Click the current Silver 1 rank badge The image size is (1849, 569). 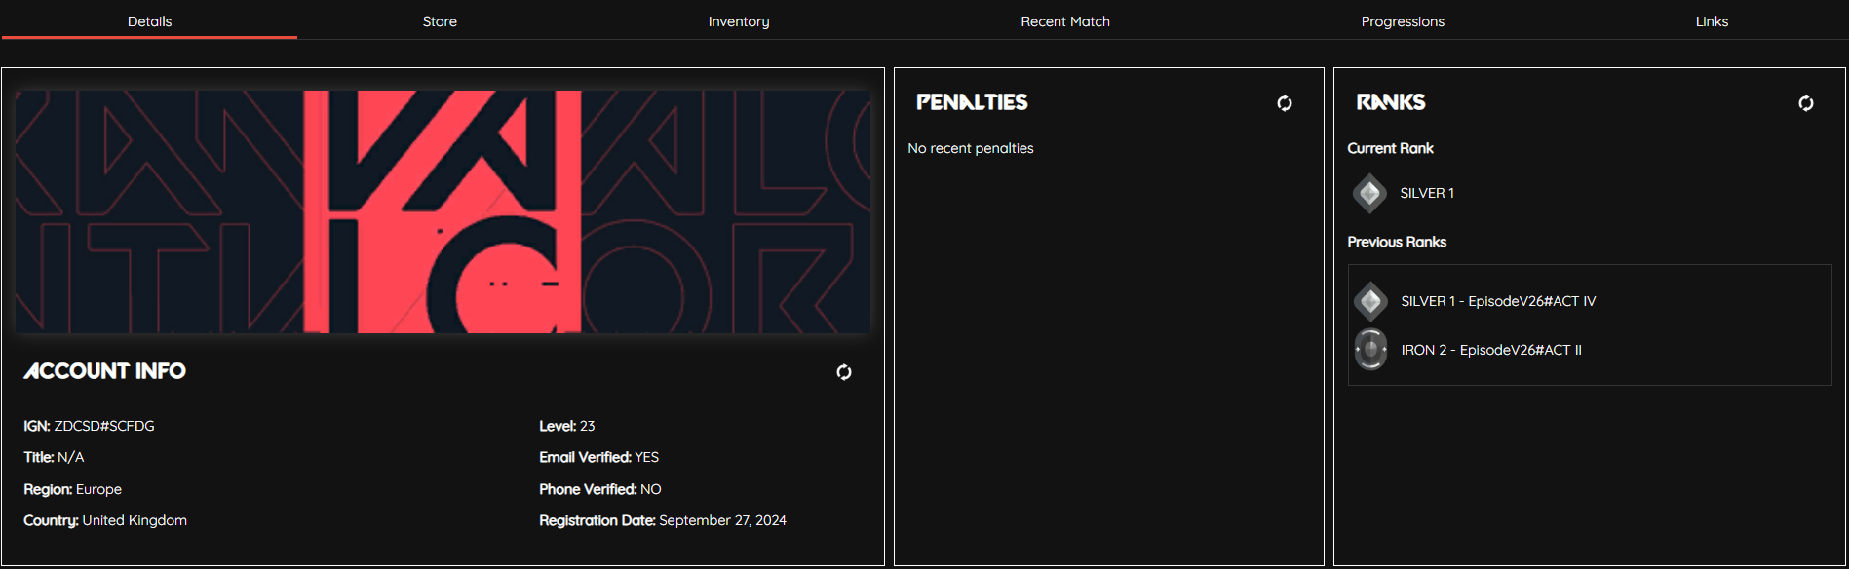pyautogui.click(x=1369, y=193)
